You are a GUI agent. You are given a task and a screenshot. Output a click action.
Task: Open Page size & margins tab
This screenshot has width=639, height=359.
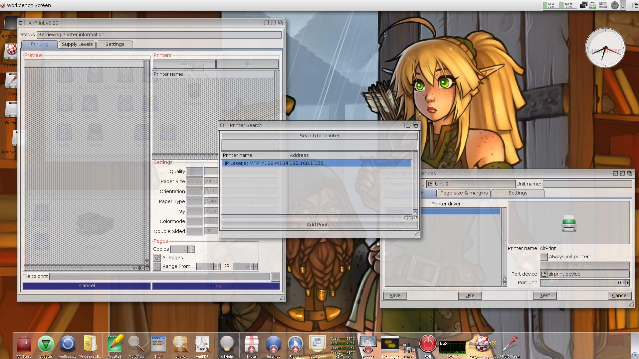click(464, 193)
